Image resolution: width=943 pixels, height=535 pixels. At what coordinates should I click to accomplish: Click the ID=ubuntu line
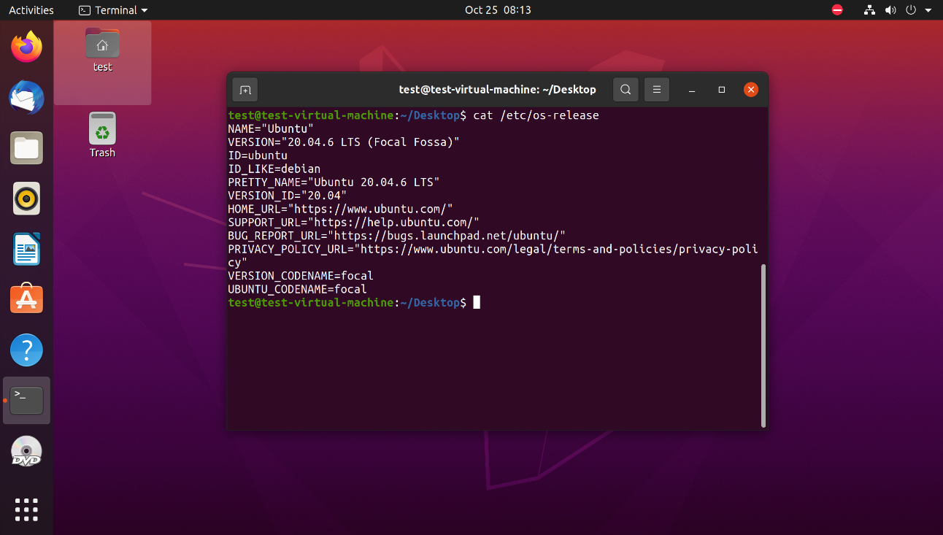[x=258, y=155]
